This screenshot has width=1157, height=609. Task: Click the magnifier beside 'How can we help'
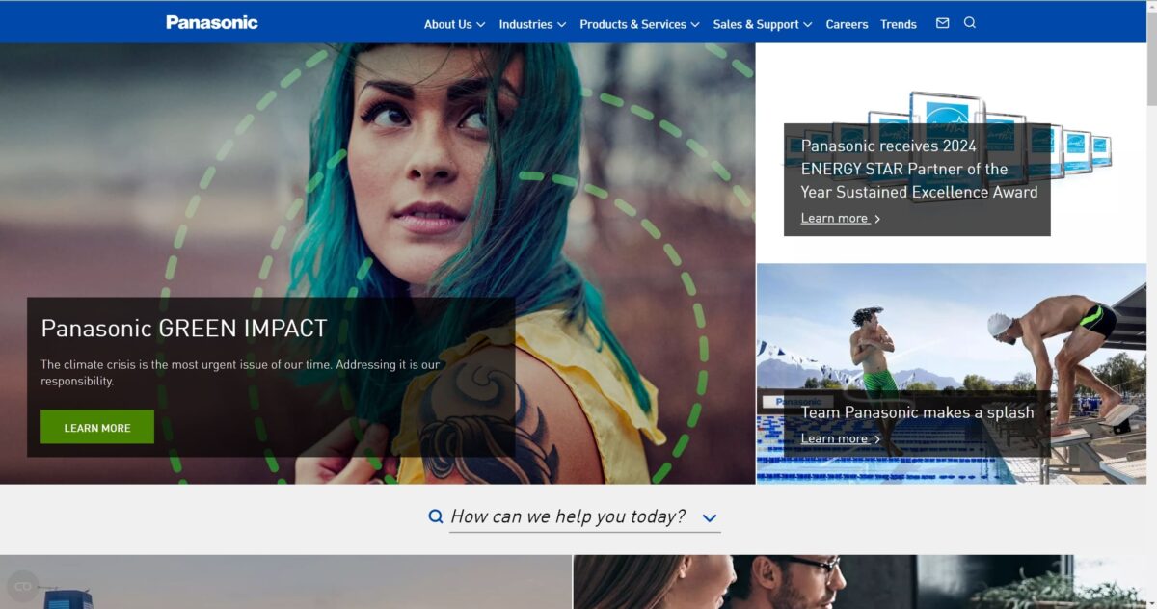click(436, 517)
